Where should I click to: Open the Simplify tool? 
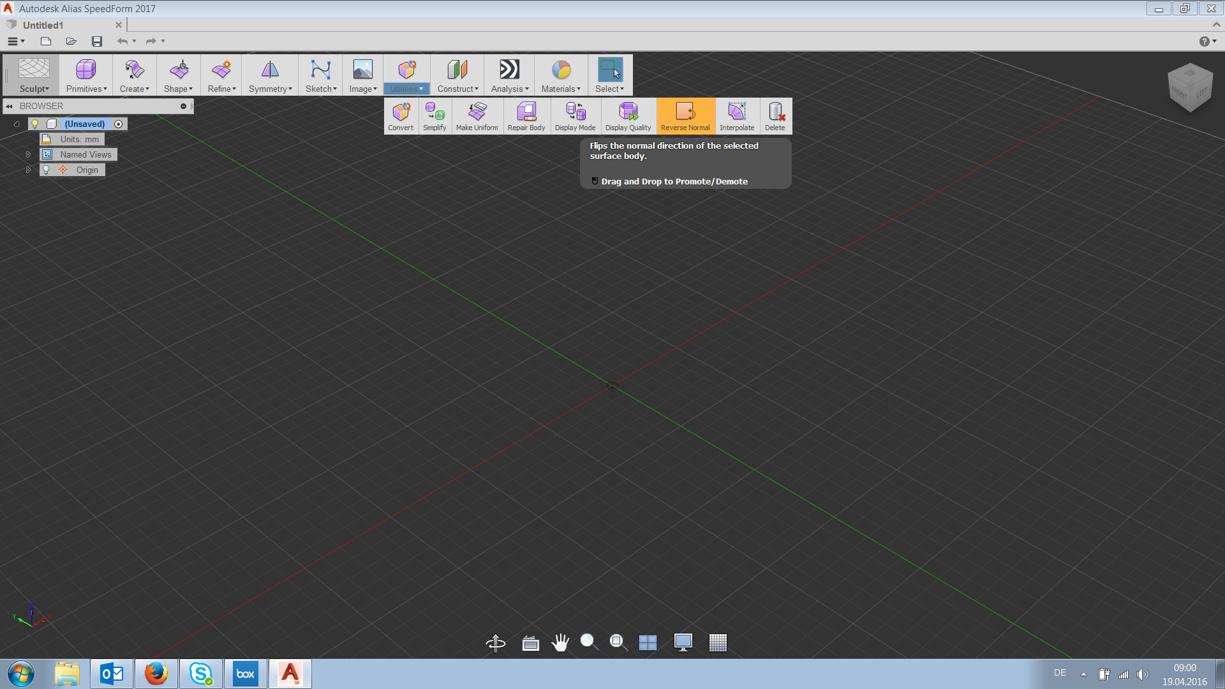click(434, 115)
